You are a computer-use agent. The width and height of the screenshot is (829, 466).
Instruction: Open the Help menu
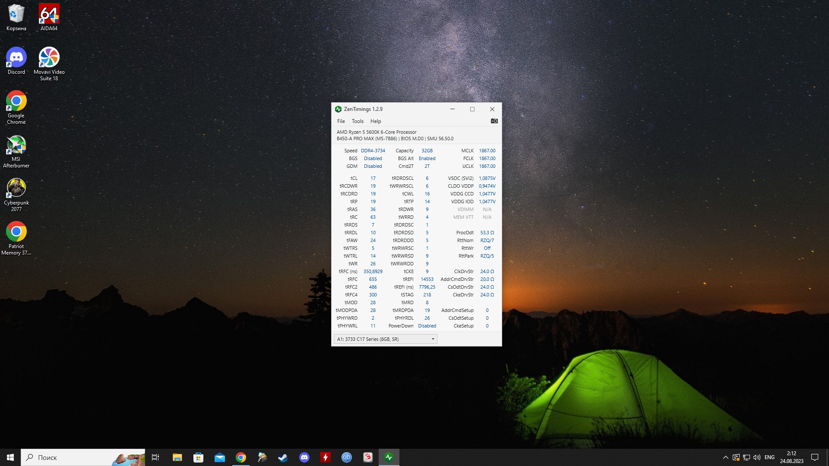[x=376, y=121]
